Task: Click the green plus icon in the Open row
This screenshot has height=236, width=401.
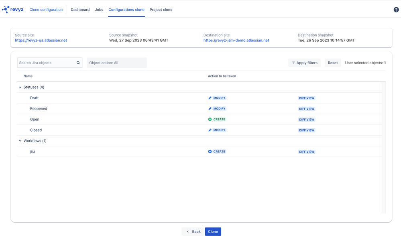Action: (x=210, y=120)
